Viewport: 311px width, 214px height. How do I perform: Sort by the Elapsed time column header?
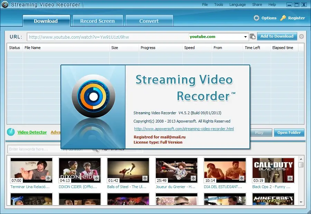point(284,48)
